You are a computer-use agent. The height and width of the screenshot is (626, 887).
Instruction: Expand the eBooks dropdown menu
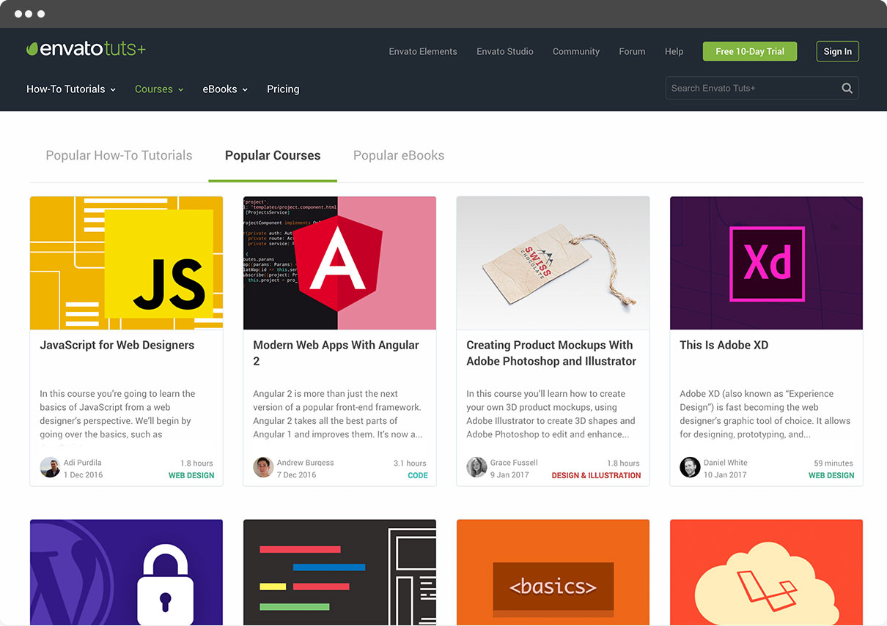pyautogui.click(x=225, y=89)
